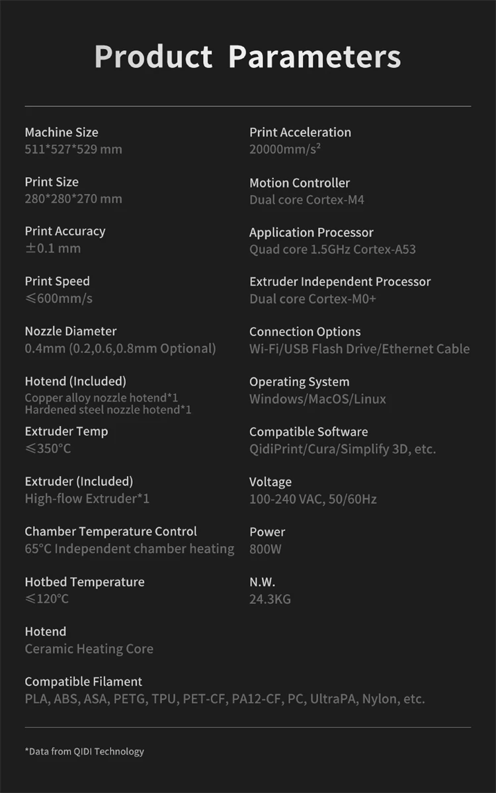Click the Print Accuracy label

65,231
